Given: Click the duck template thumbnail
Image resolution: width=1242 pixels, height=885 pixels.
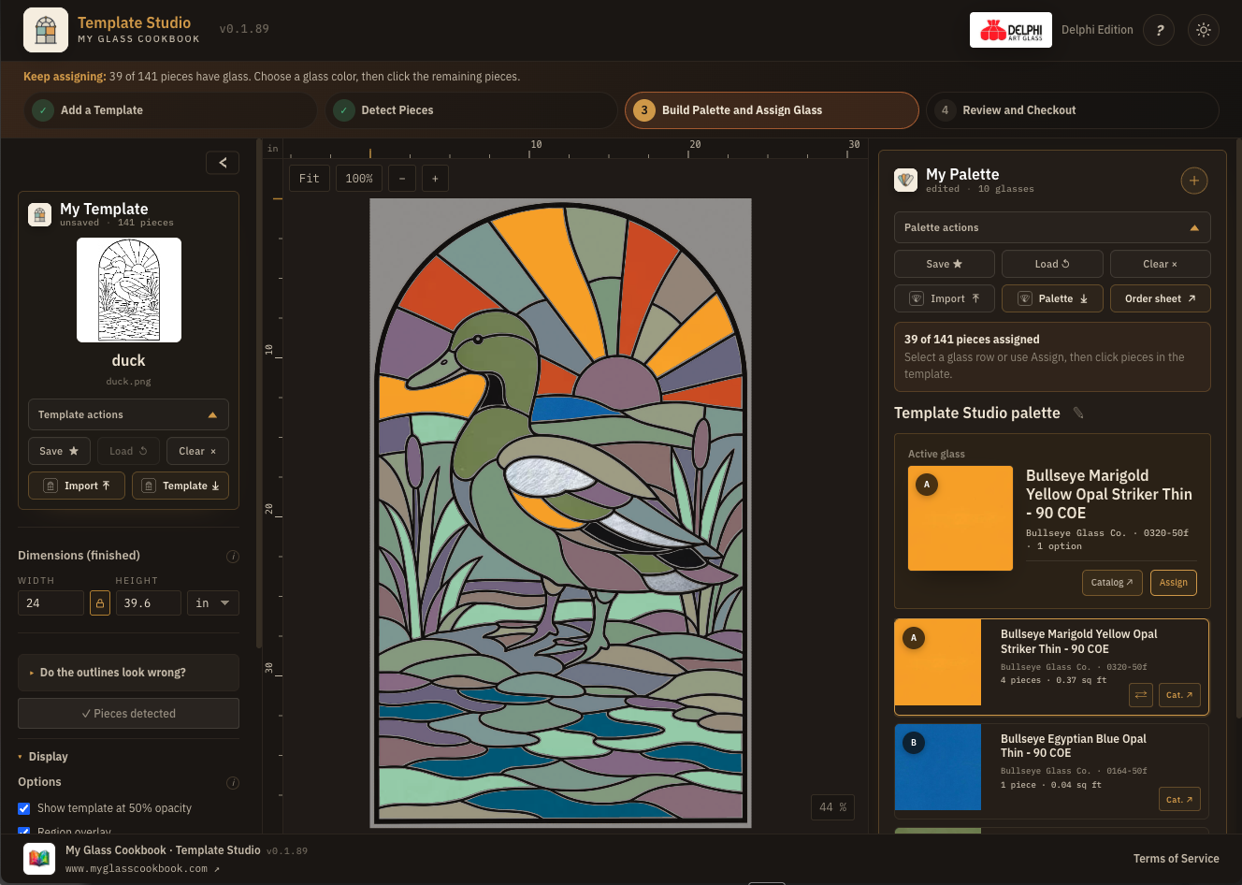Looking at the screenshot, I should pos(129,290).
